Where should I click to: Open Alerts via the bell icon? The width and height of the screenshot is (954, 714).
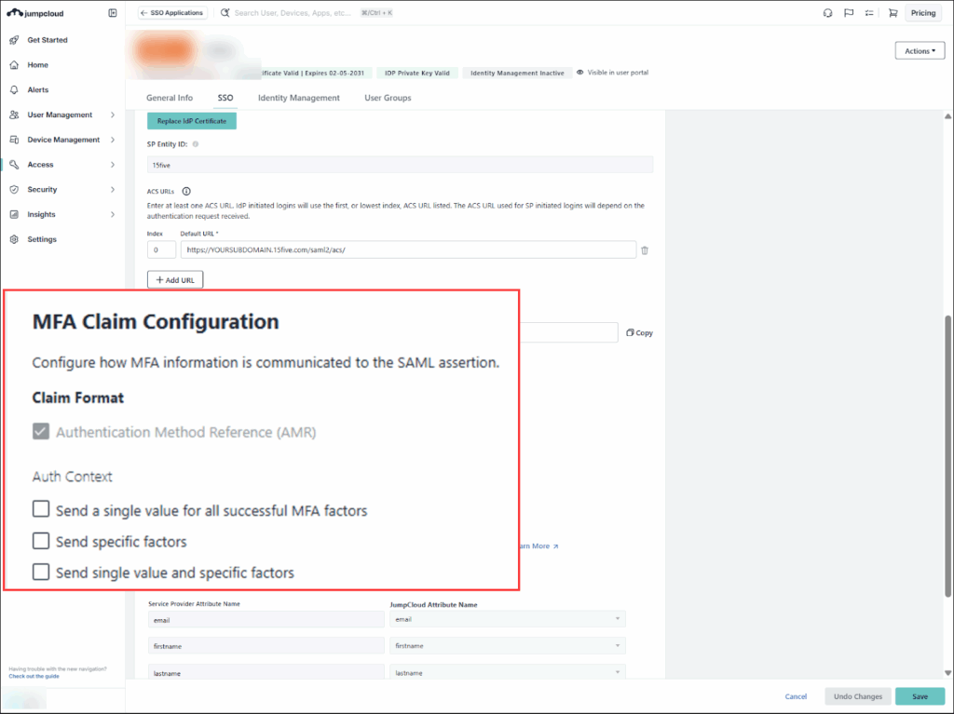(14, 90)
